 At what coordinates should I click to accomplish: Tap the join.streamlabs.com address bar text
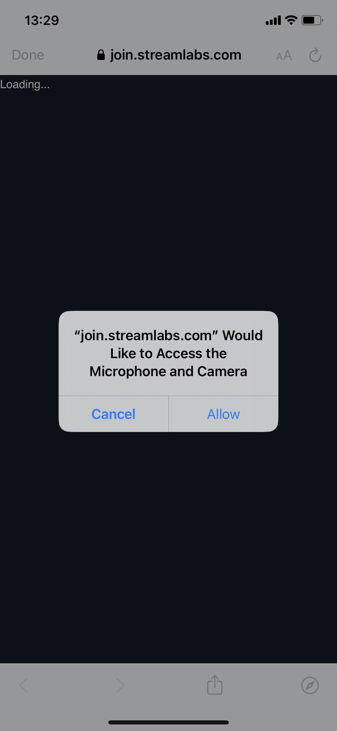(175, 55)
